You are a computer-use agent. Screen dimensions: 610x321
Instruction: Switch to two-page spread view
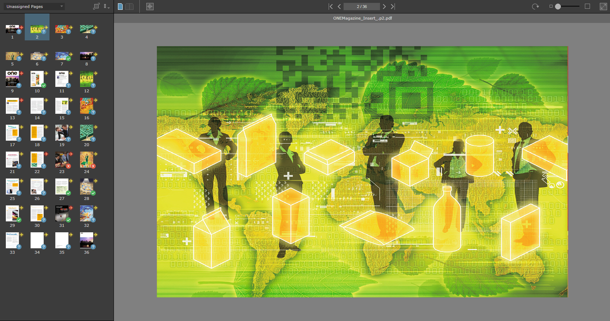tap(130, 7)
